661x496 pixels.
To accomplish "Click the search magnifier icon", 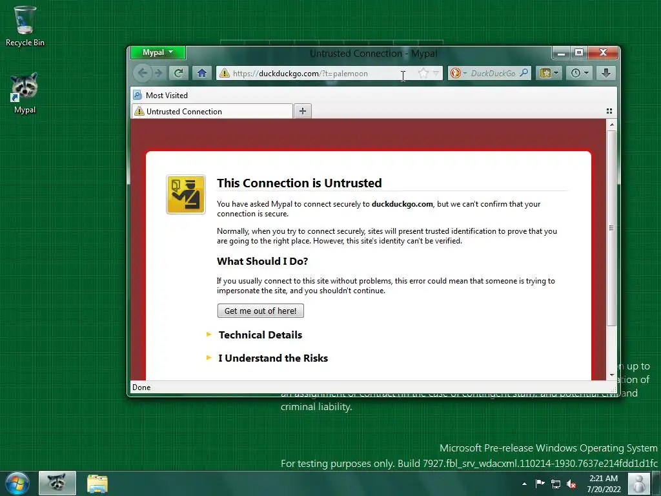I will (524, 73).
